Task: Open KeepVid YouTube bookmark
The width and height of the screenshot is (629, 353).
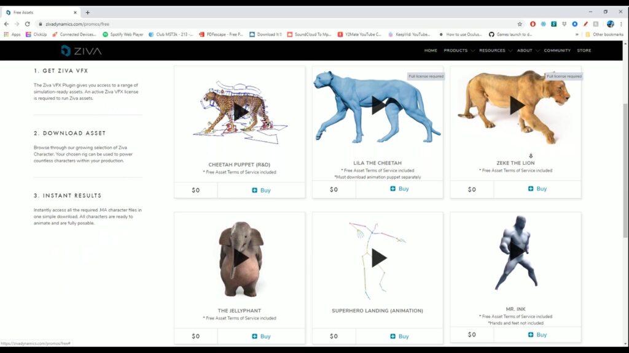Action: (x=408, y=34)
